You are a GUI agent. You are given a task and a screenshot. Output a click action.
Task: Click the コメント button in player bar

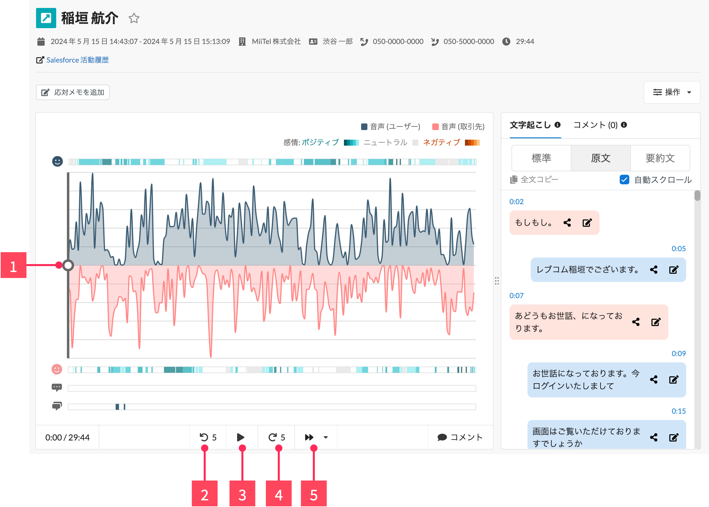pos(460,438)
